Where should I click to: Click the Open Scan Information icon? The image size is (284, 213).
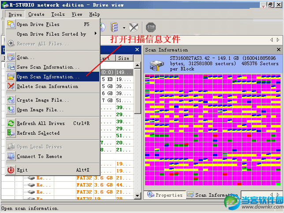(x=11, y=77)
